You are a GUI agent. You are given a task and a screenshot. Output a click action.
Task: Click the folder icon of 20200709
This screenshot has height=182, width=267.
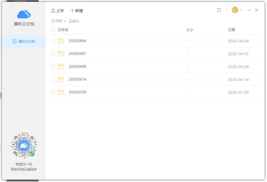click(x=61, y=92)
